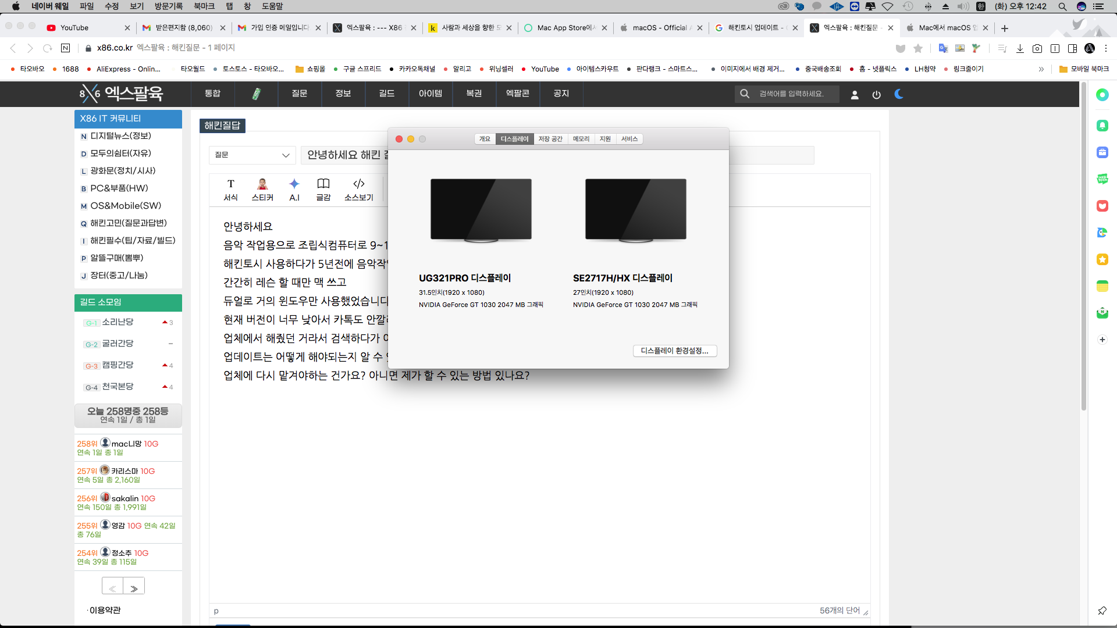Toggle 소스보기 source code view
Viewport: 1117px width, 628px height.
point(358,190)
